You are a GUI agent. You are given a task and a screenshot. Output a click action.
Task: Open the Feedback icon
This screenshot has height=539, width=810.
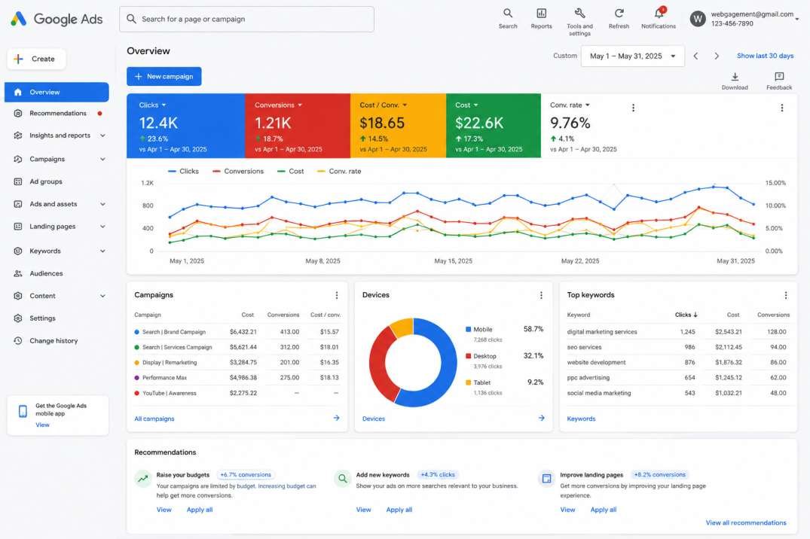pos(779,77)
